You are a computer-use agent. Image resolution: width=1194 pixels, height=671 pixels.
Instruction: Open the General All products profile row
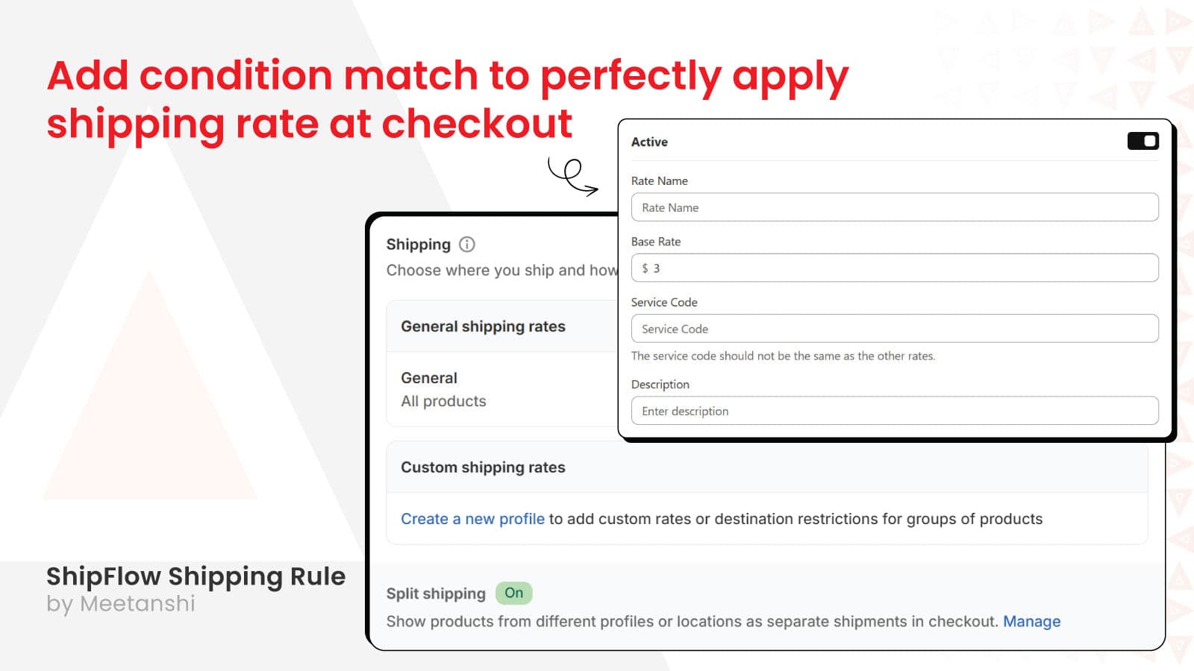click(443, 389)
